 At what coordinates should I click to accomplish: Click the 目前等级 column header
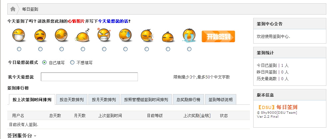click(x=155, y=116)
